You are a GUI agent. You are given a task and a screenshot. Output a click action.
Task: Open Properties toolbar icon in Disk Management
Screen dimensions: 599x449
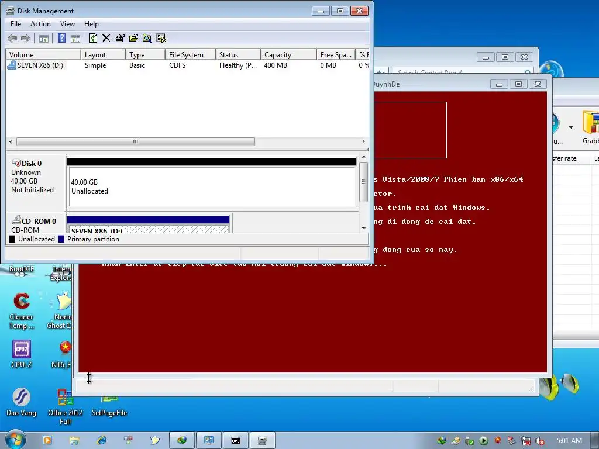120,38
